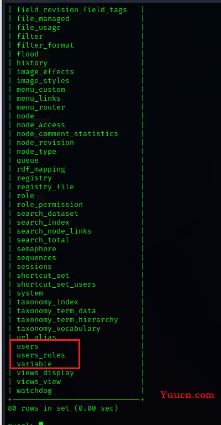Screen dimensions: 221x425
Task: Select the taxonomy_term_hierarchy entry
Action: [x=67, y=319]
